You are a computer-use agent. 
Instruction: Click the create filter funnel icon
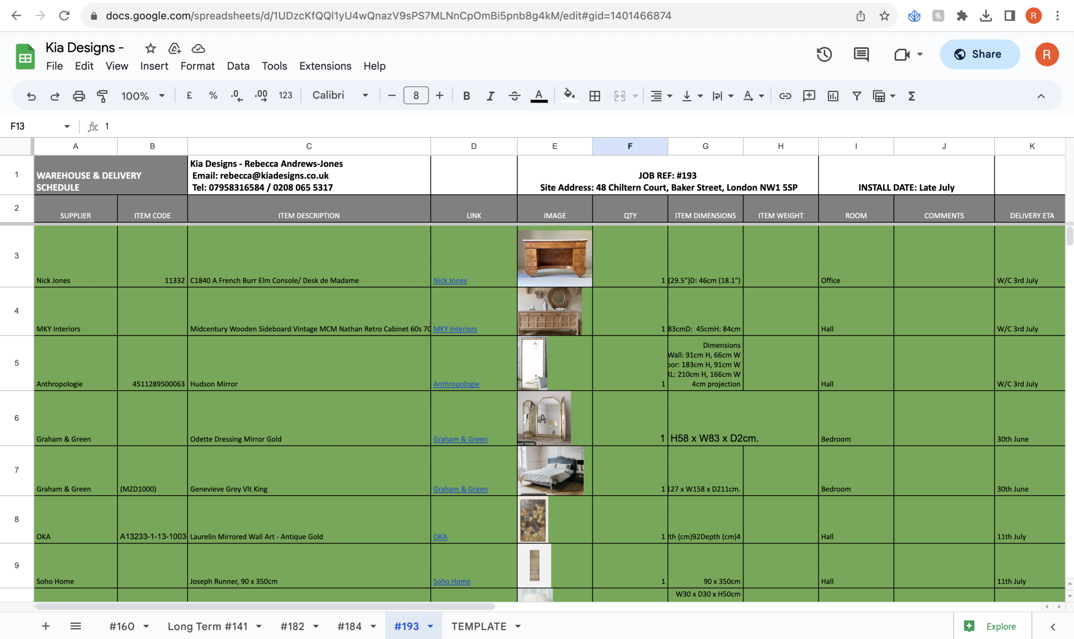[857, 96]
